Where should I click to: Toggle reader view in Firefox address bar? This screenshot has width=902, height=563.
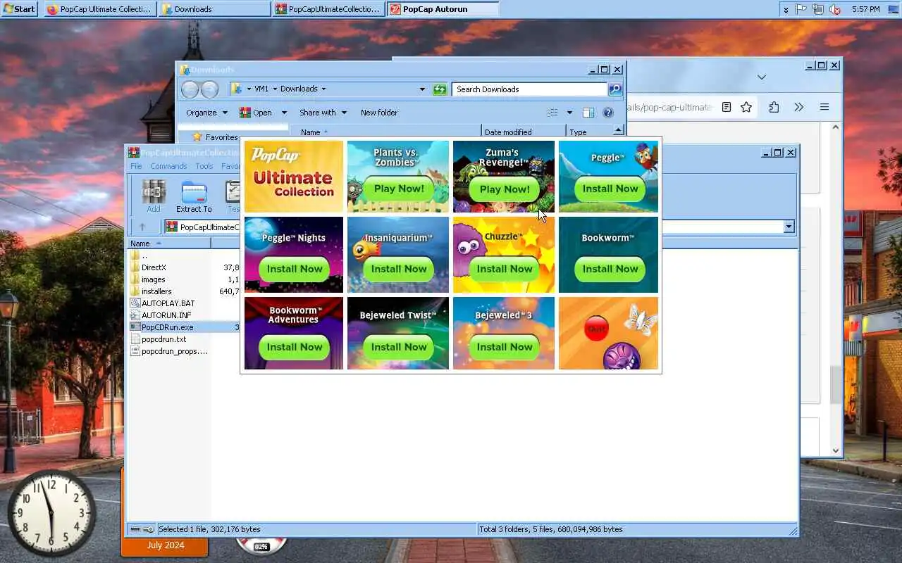tap(727, 107)
